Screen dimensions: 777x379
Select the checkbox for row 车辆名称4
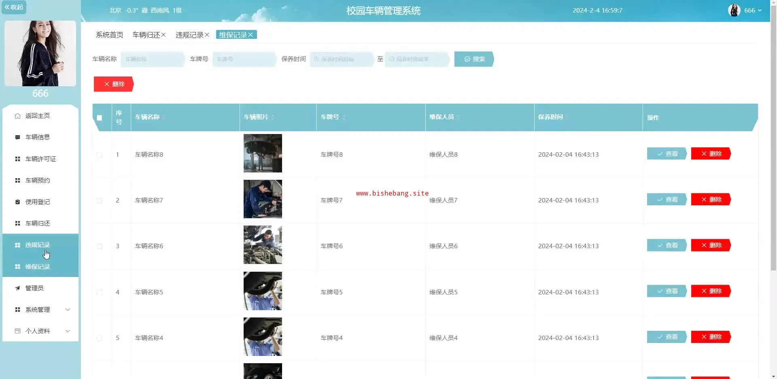tap(99, 338)
